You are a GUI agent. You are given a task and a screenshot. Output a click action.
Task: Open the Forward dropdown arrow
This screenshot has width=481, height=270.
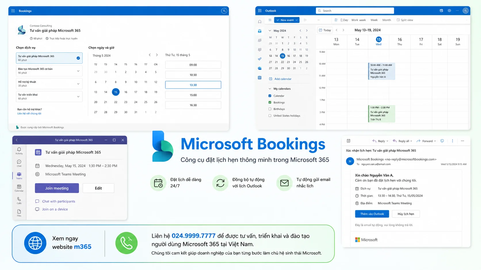[435, 141]
